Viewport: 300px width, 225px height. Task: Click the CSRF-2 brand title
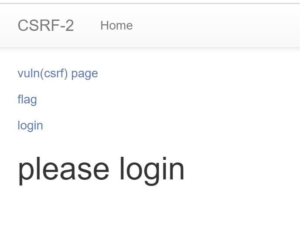coord(45,25)
